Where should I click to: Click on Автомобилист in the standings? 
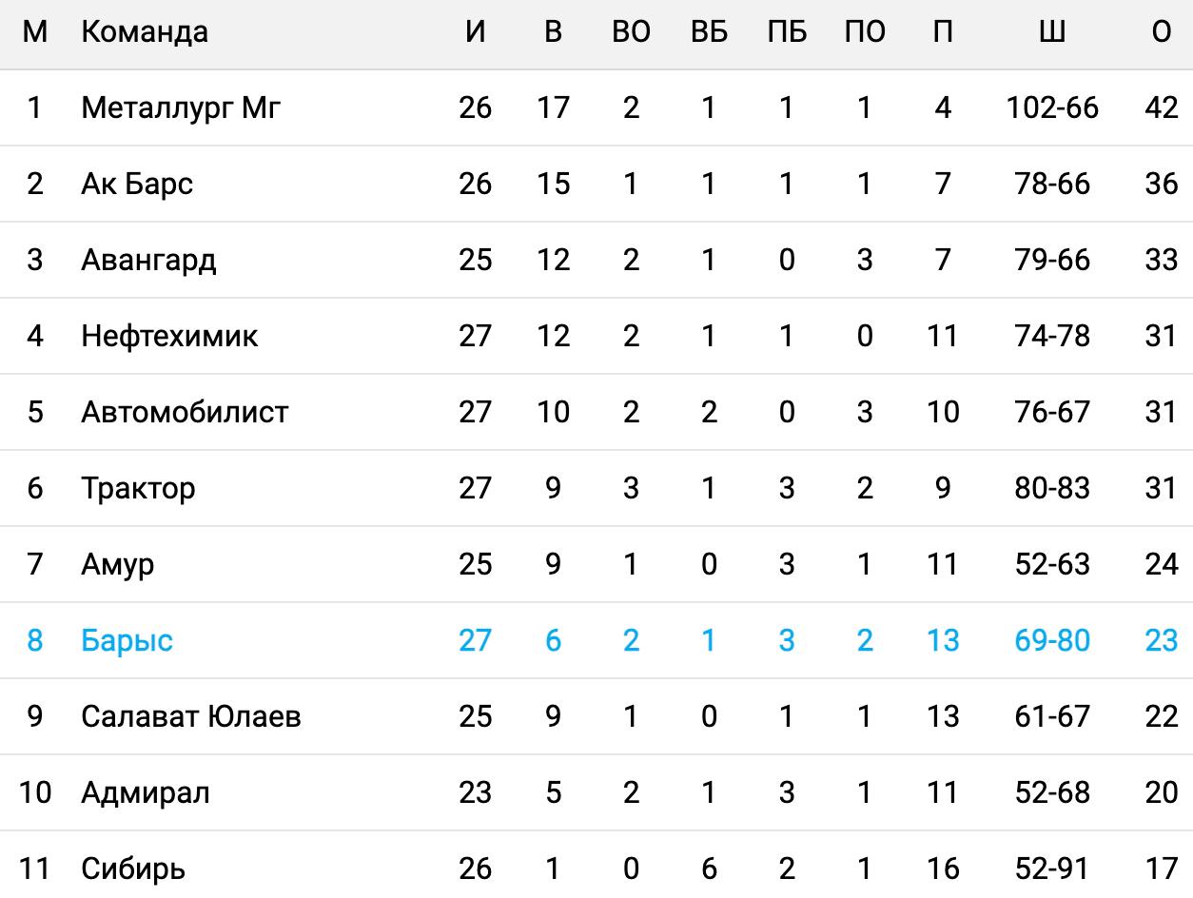pos(185,412)
